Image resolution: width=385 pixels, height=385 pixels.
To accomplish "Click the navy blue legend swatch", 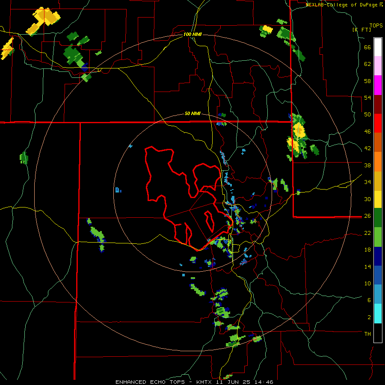I will (378, 256).
